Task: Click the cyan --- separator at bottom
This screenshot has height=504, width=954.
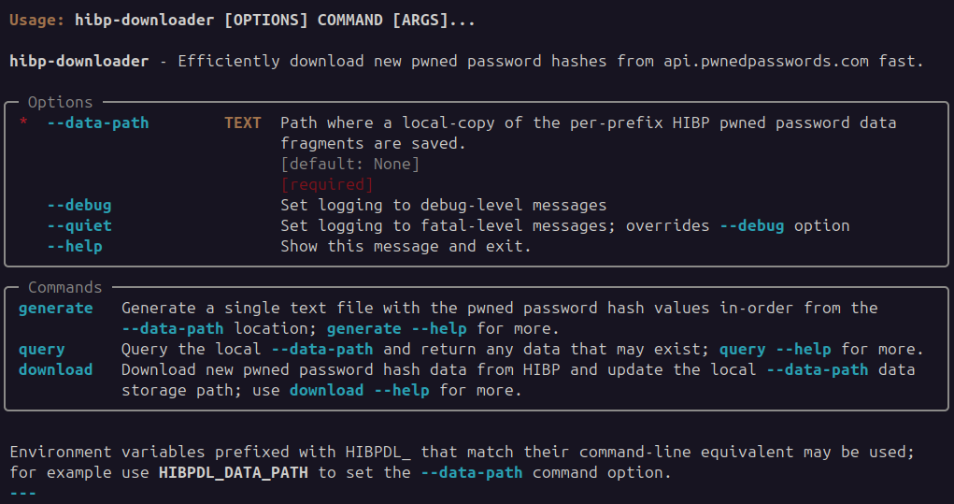Action: point(23,493)
